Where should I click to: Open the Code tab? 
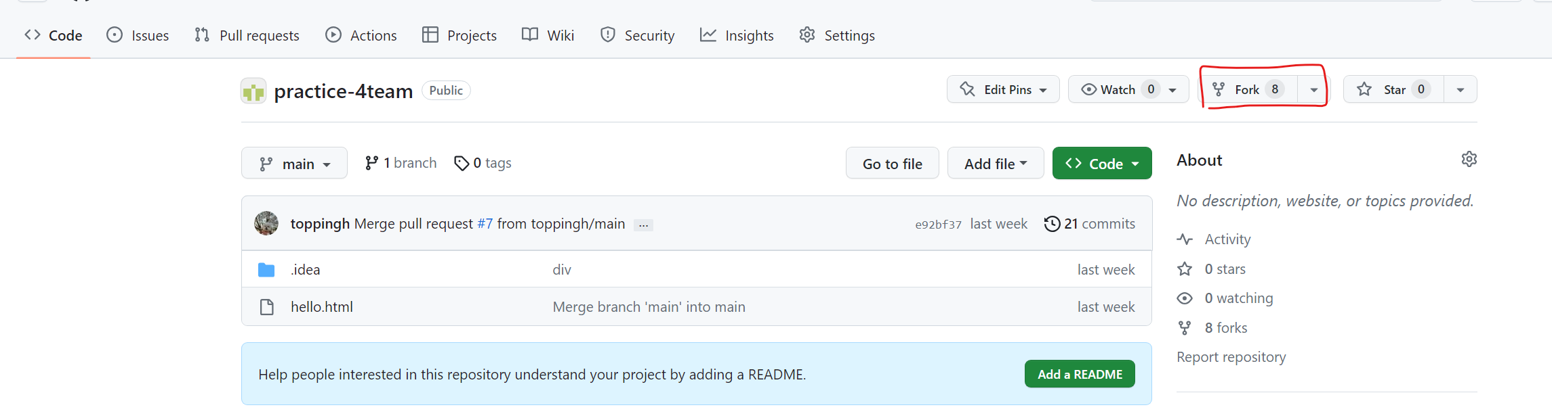pos(53,35)
